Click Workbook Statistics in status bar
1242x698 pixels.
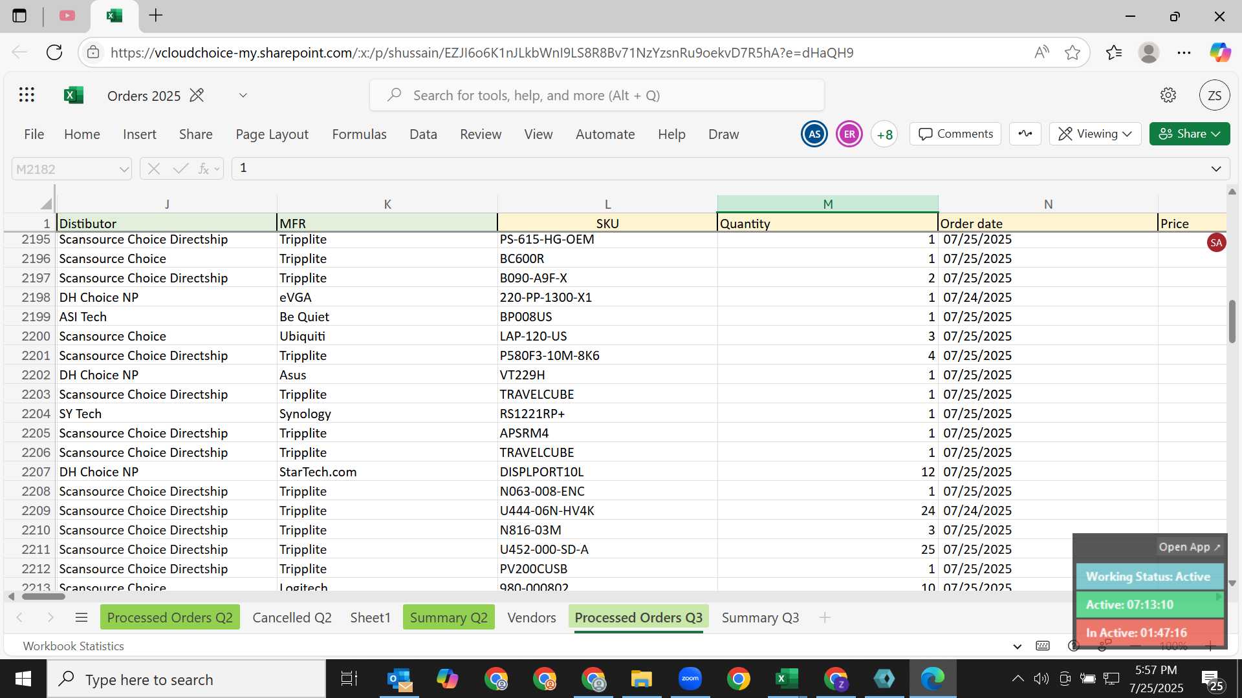(73, 646)
